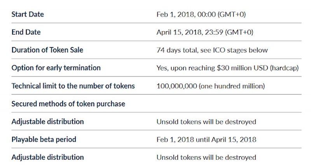Select Feb 1, 2018 until April 15, 2018
The image size is (311, 167).
(x=206, y=140)
